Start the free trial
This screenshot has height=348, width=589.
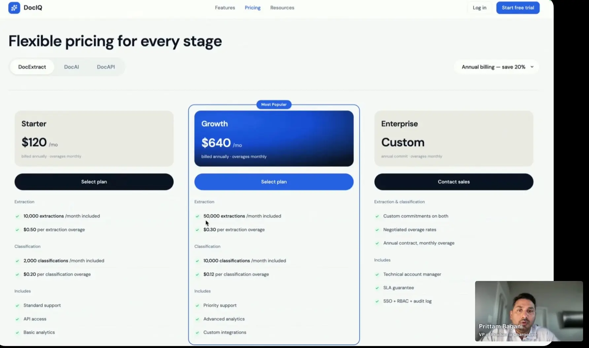pyautogui.click(x=518, y=8)
